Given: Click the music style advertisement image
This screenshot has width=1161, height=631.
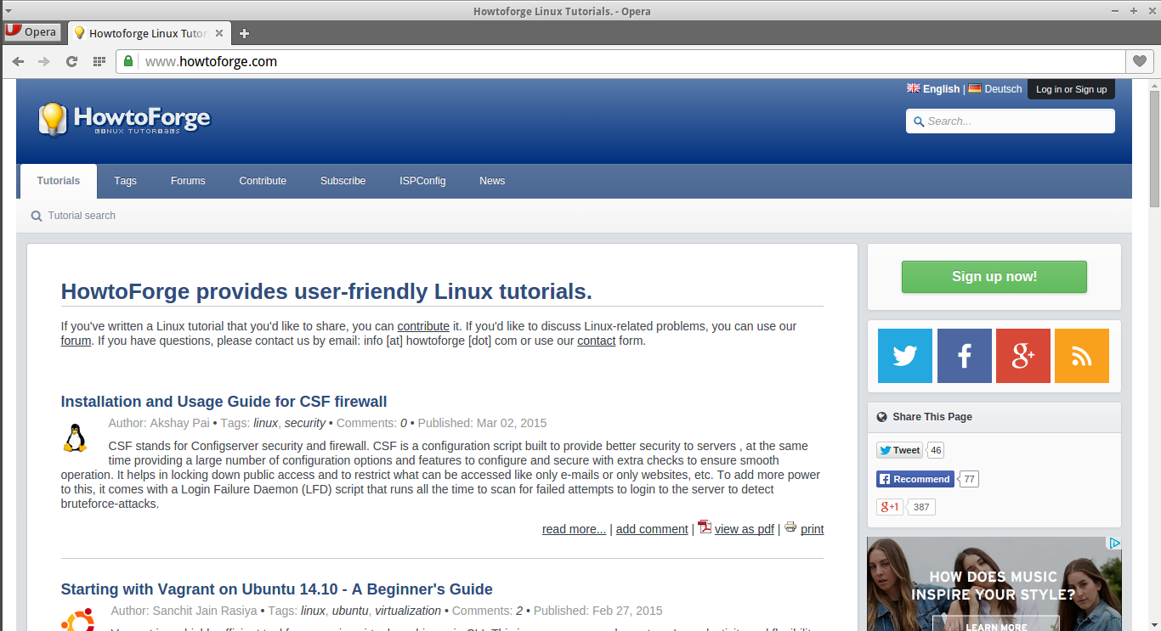Looking at the screenshot, I should tap(994, 584).
